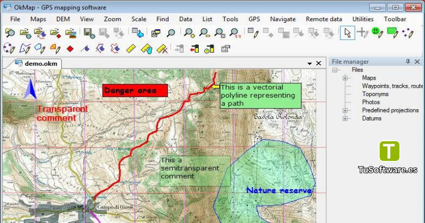Open the View menu
The image size is (425, 223).
tap(87, 19)
